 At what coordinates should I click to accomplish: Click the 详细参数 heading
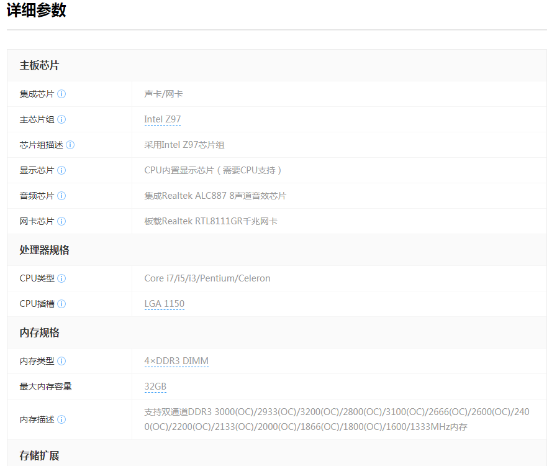[x=36, y=10]
